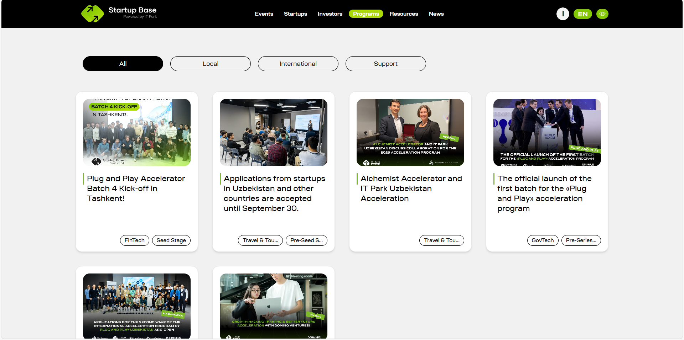The height and width of the screenshot is (340, 684).
Task: Open the first batch official launch thumbnail
Action: (547, 132)
